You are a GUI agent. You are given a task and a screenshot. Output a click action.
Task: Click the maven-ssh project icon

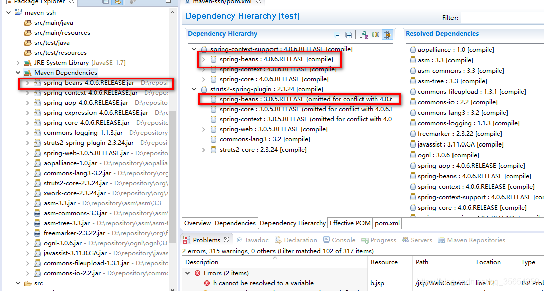18,13
